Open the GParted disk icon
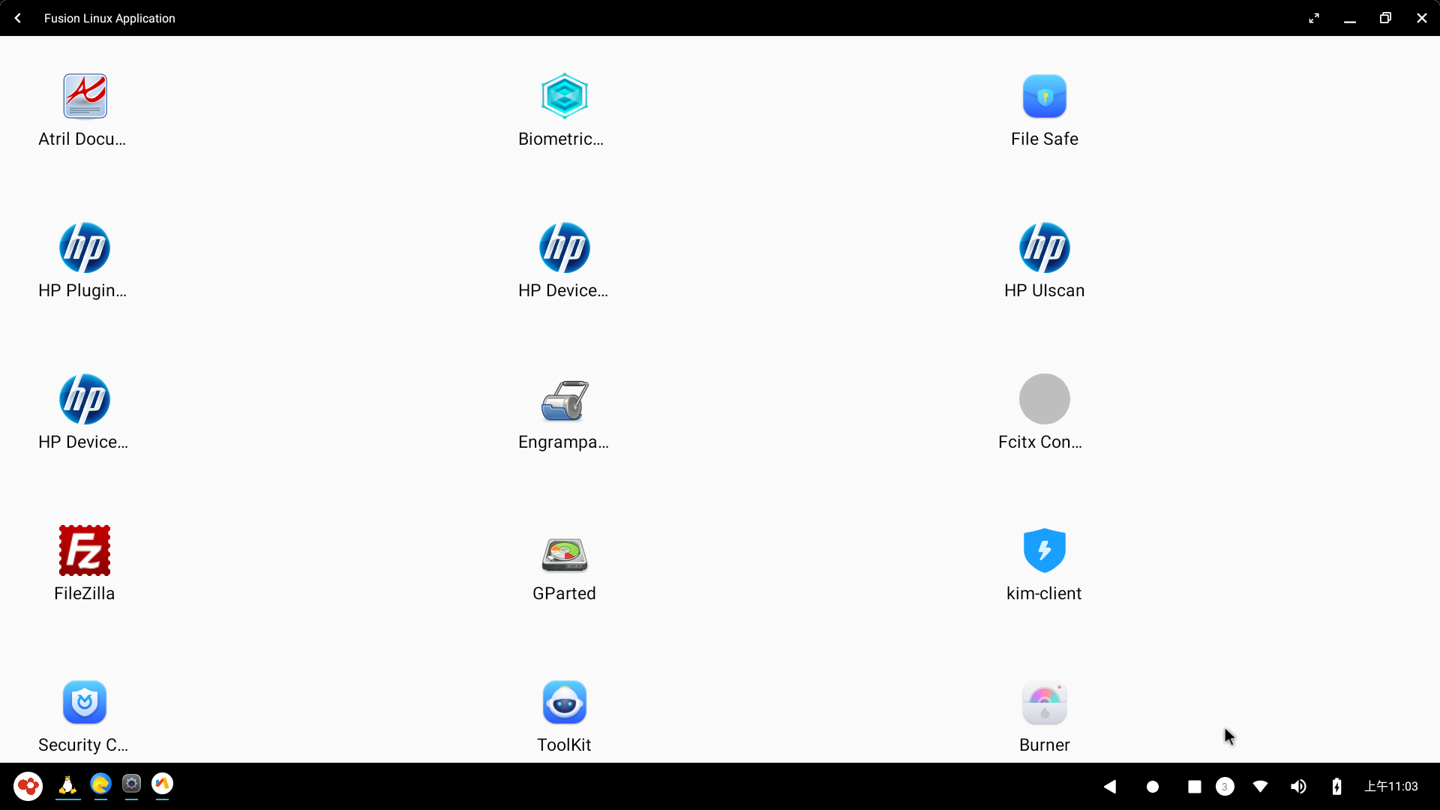1440x810 pixels. point(564,554)
